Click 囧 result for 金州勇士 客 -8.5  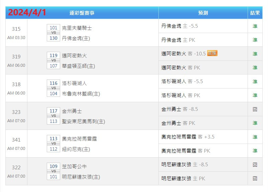pyautogui.click(x=255, y=109)
